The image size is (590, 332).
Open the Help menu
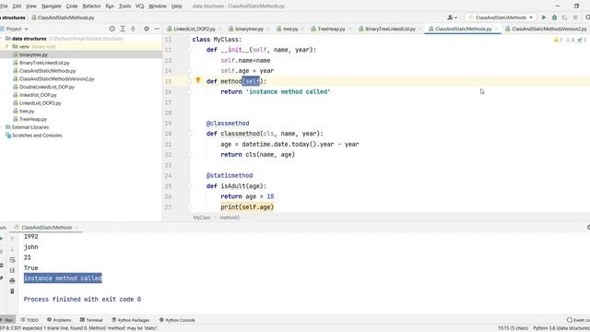(x=176, y=6)
